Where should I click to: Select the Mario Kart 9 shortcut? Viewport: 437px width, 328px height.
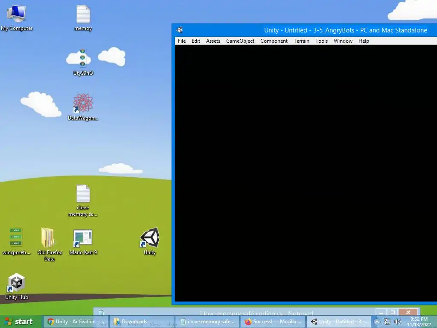click(x=83, y=242)
